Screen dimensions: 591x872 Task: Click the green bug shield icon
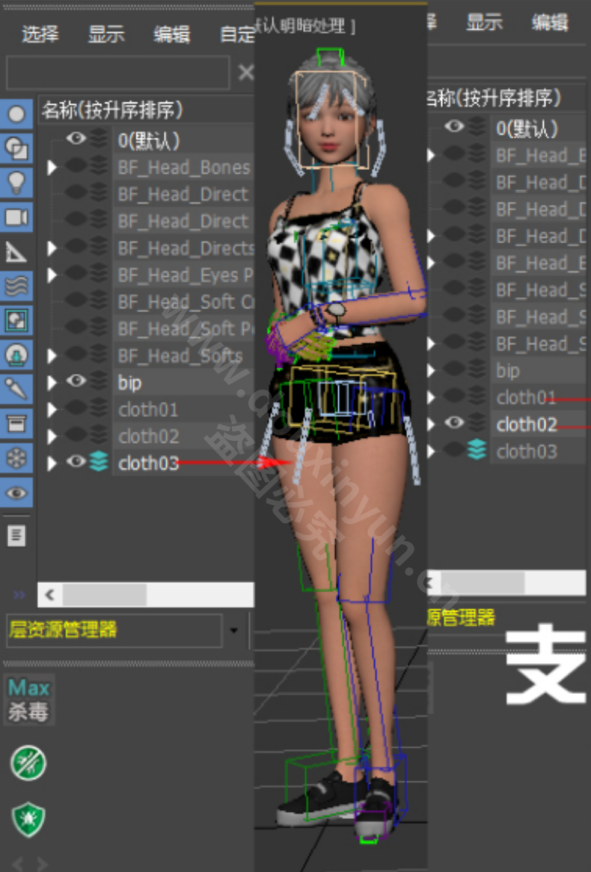pyautogui.click(x=28, y=820)
